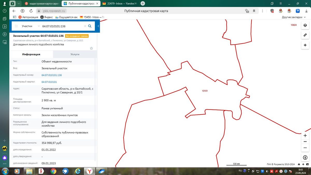
Task: Open the Авторизация bookmark
Action: coord(28,17)
